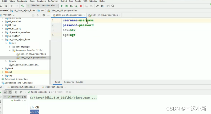Viewport: 211px width, 114px height.
Task: Close the i18n_zh_CN.properties tab
Action: pyautogui.click(x=119, y=15)
